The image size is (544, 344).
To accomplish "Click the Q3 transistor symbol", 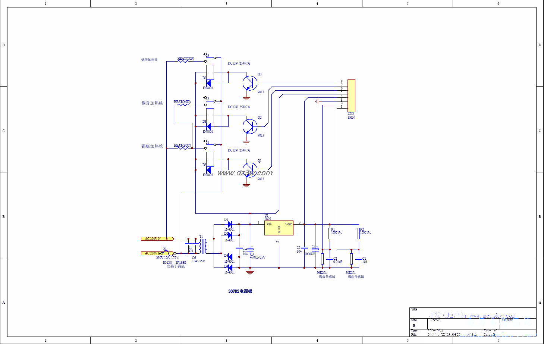I will (250, 83).
